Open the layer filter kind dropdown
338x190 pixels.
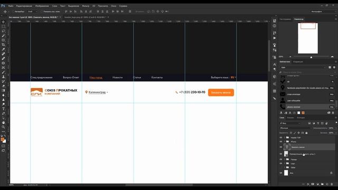pos(290,123)
